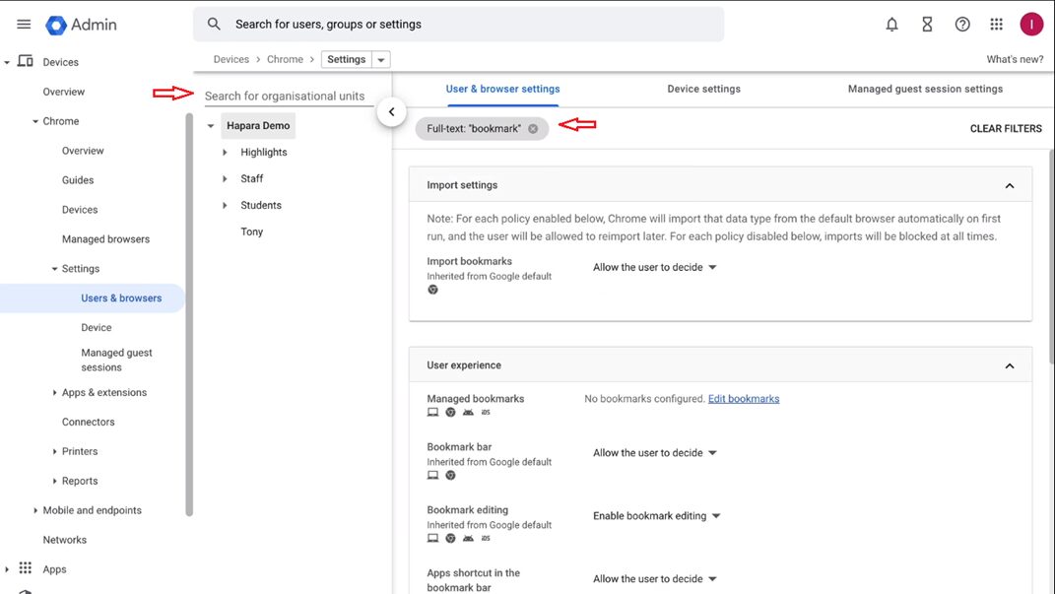Click CLEAR FILTERS button
Image resolution: width=1055 pixels, height=594 pixels.
(x=1005, y=128)
